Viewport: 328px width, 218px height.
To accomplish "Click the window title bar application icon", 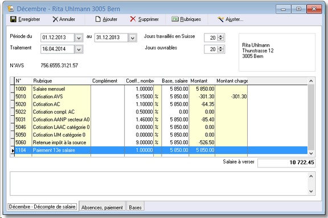I will pos(11,9).
